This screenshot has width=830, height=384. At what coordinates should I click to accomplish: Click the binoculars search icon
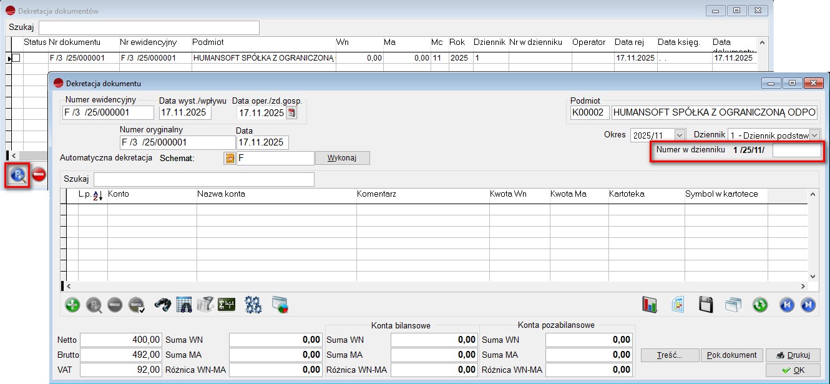[163, 305]
